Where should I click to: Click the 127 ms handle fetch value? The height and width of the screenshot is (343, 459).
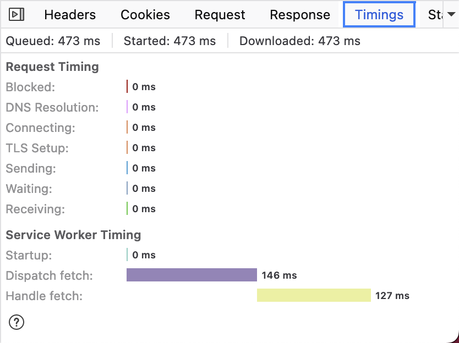point(392,296)
